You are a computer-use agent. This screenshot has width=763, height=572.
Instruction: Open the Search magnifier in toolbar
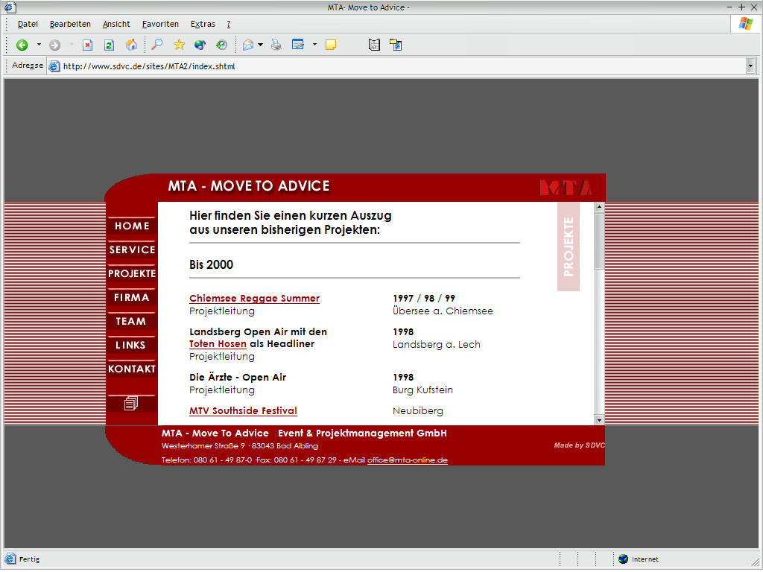[x=156, y=45]
